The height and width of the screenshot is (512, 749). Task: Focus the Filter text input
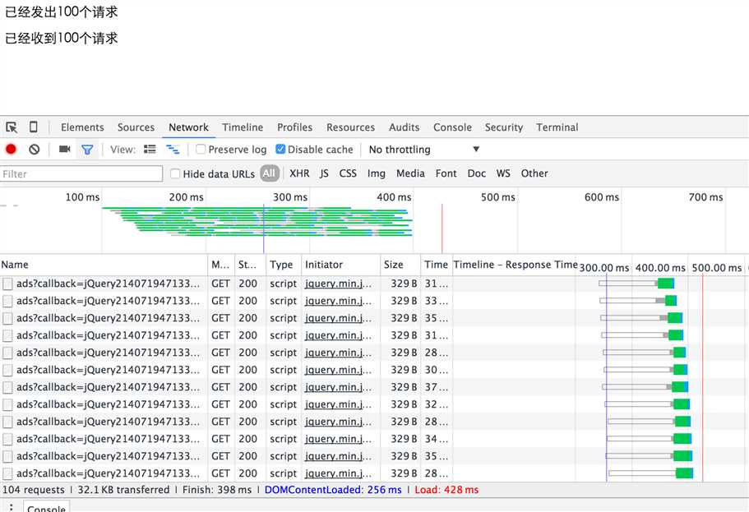(81, 174)
